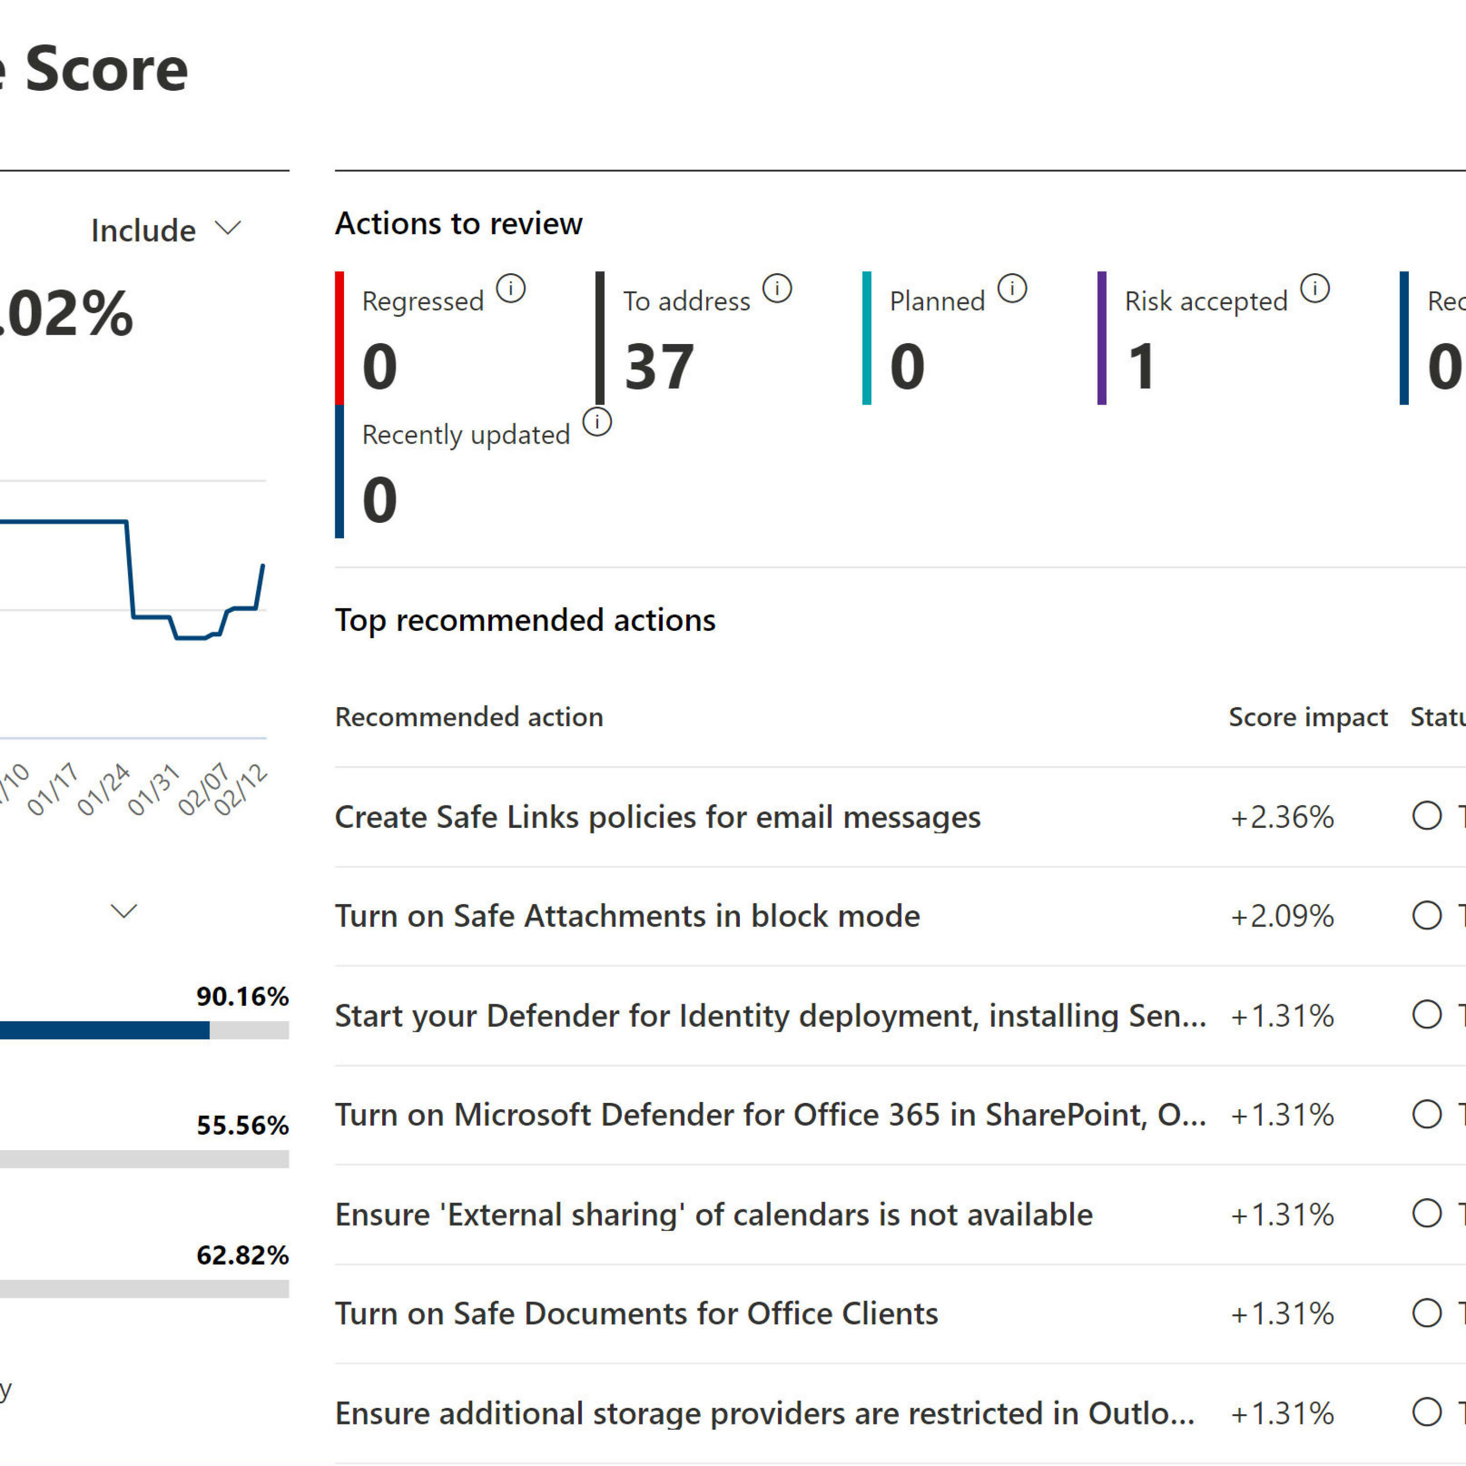Click status circle for Safe Documents row
The height and width of the screenshot is (1466, 1466).
click(1426, 1313)
